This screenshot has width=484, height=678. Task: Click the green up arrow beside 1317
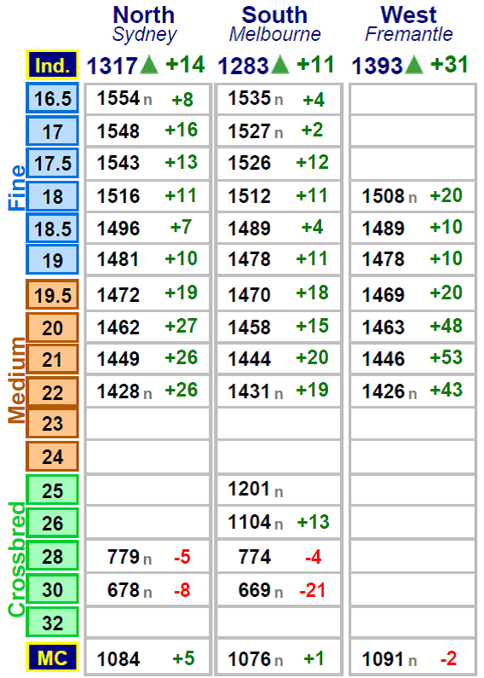point(149,65)
